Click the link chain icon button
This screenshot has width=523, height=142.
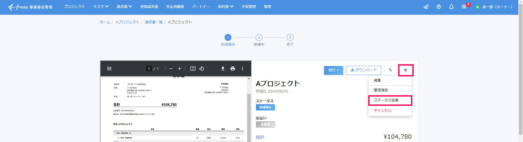390,70
